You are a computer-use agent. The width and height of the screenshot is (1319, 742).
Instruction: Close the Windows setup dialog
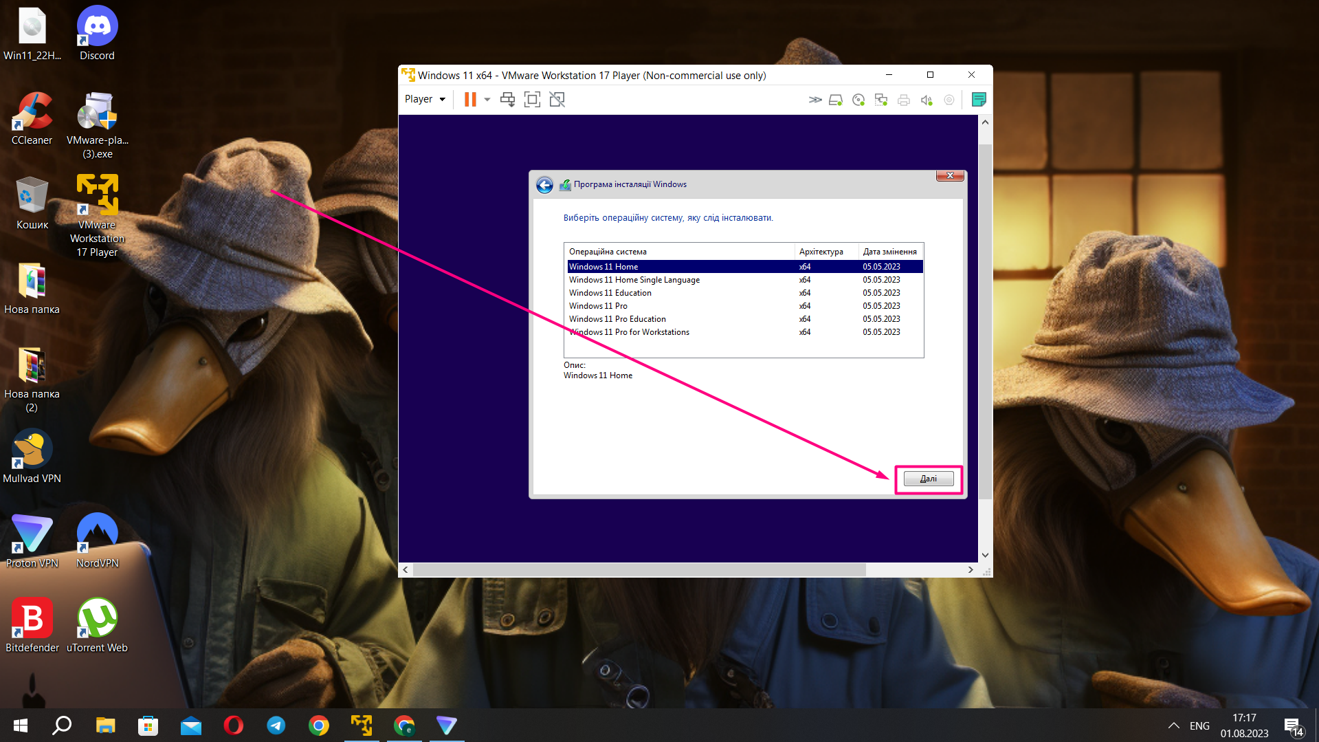[950, 175]
